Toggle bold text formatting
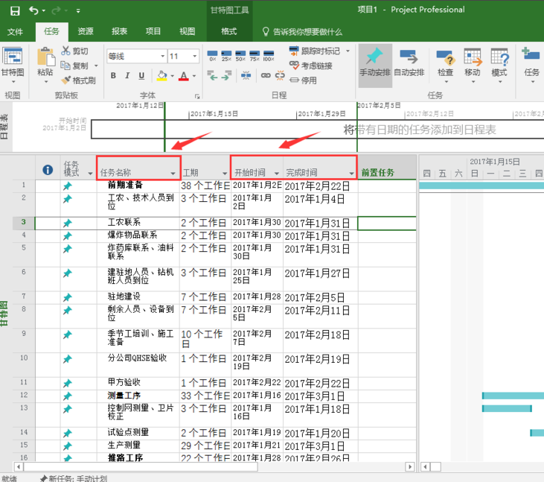Image resolution: width=544 pixels, height=482 pixels. [x=114, y=75]
